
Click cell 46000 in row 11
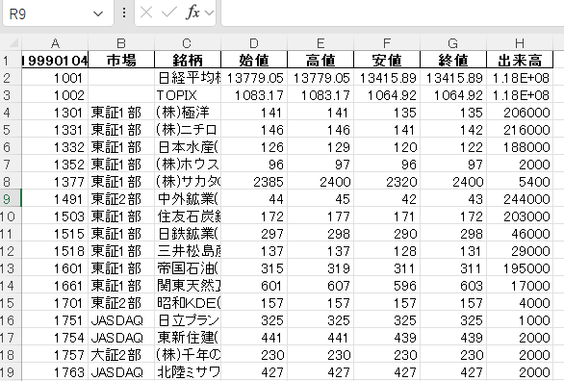pos(520,233)
